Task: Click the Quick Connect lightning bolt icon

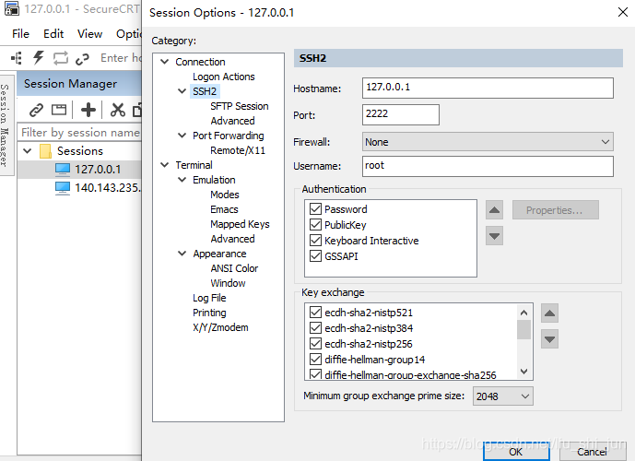Action: click(x=39, y=57)
